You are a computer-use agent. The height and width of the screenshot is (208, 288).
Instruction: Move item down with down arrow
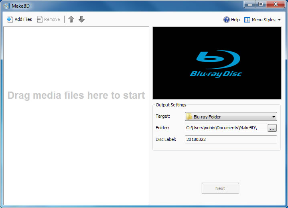pyautogui.click(x=81, y=19)
